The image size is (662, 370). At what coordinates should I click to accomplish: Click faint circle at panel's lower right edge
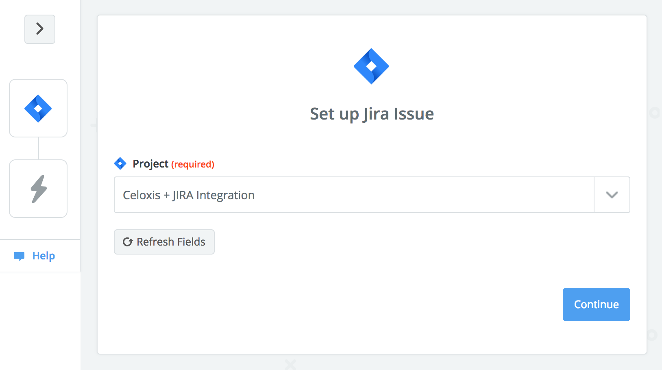[652, 335]
